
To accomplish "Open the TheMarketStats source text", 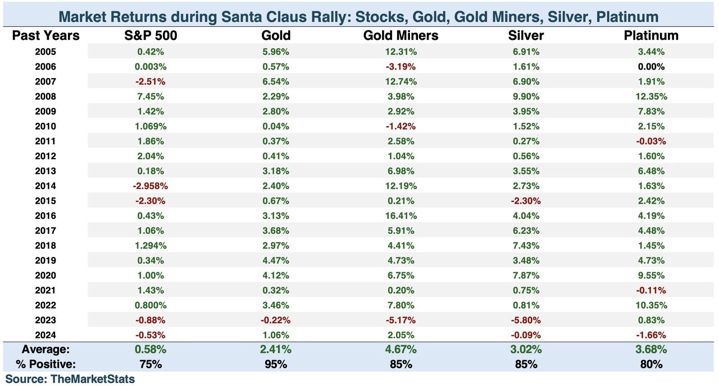I will [70, 379].
